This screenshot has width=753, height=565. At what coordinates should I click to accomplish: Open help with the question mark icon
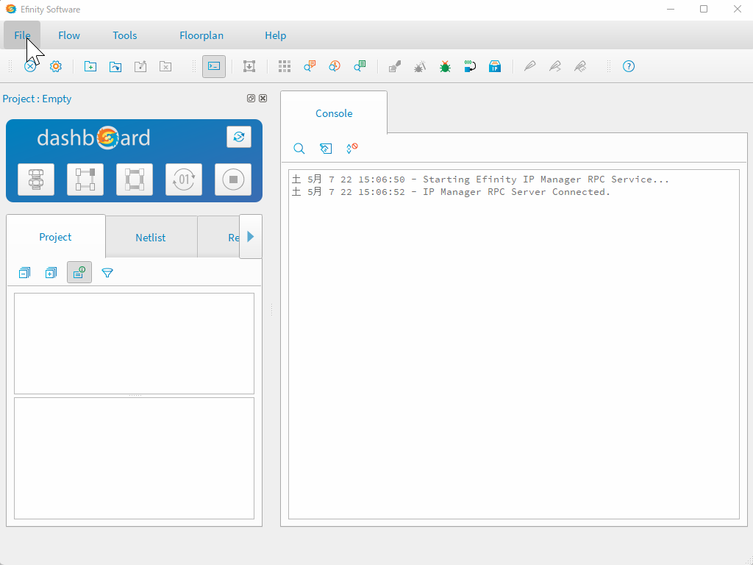[x=629, y=66]
